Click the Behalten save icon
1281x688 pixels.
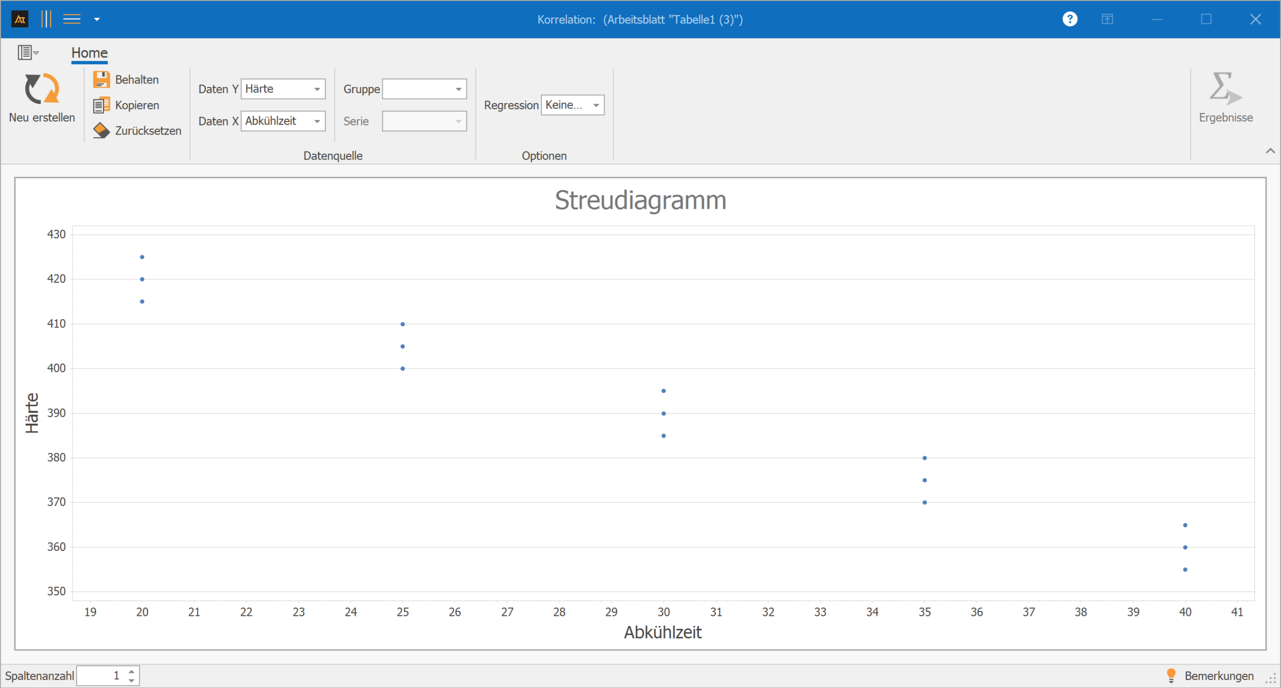[101, 80]
